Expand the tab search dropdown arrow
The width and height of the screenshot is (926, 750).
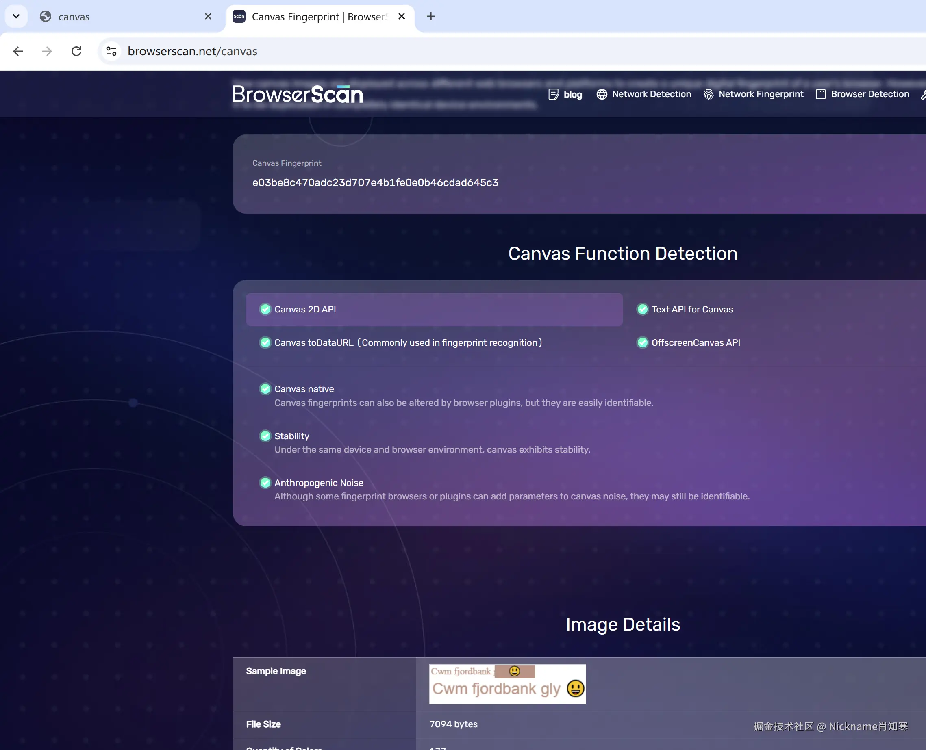(16, 16)
